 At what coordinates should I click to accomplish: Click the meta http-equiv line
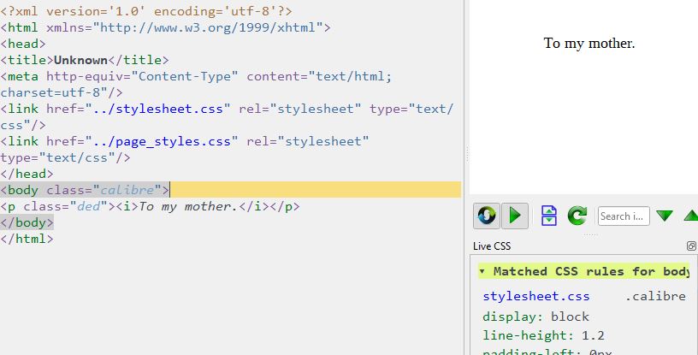196,76
